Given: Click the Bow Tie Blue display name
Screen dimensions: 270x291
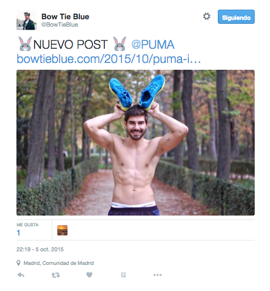Looking at the screenshot, I should [x=65, y=16].
